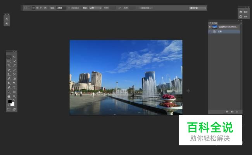The width and height of the screenshot is (252, 155).
Task: Click the width input field in options bar
Action: (x=112, y=8)
